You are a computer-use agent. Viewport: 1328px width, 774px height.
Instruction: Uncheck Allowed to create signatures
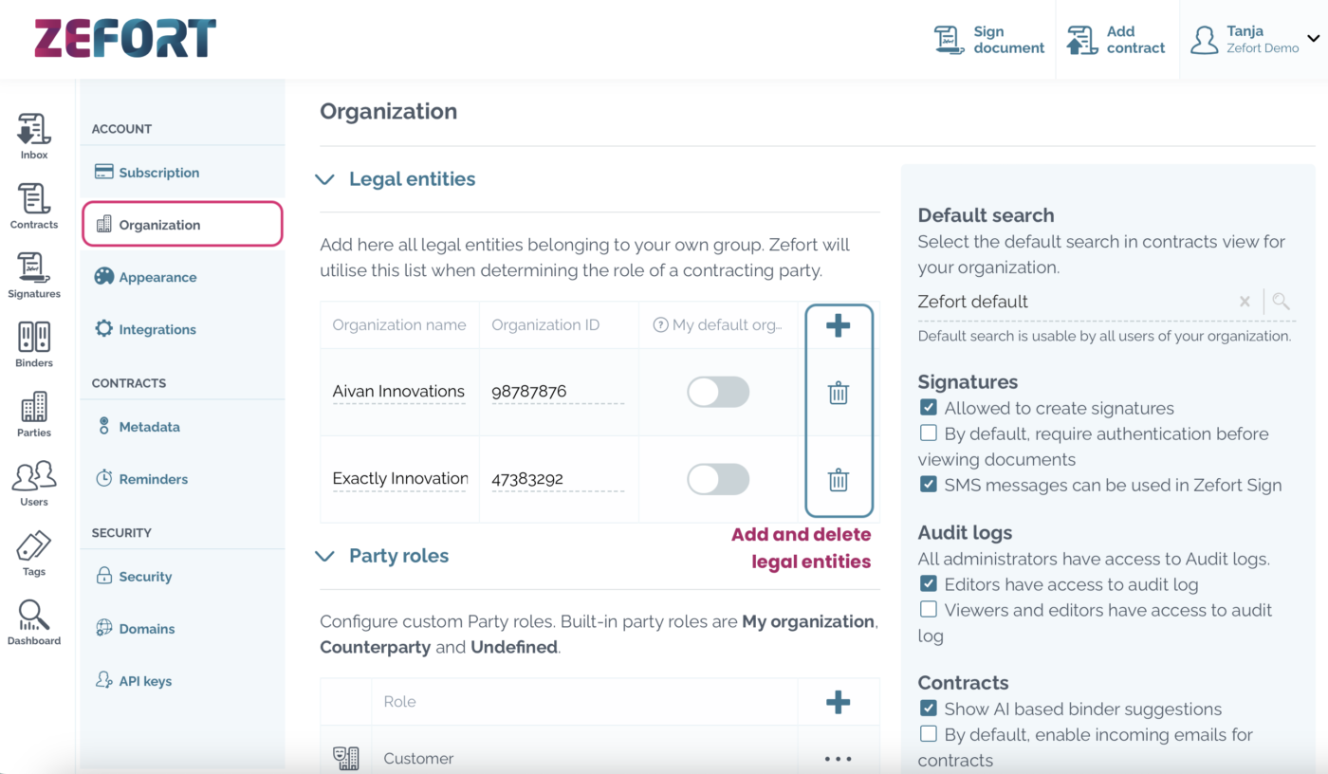tap(928, 408)
